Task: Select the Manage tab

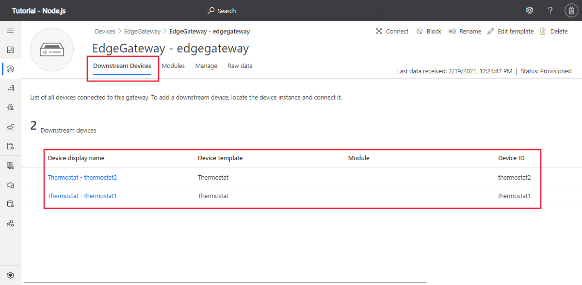Action: [206, 66]
